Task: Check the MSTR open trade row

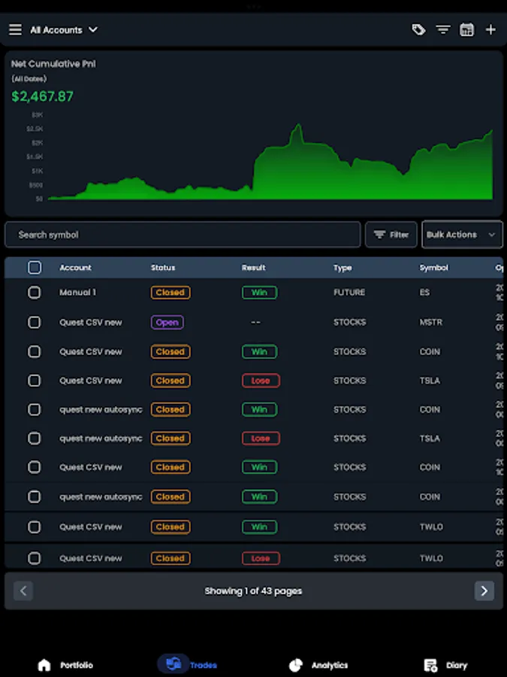Action: [35, 322]
